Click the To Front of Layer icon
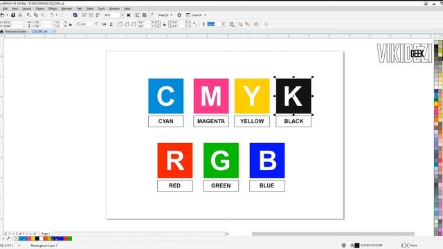 click(x=240, y=24)
